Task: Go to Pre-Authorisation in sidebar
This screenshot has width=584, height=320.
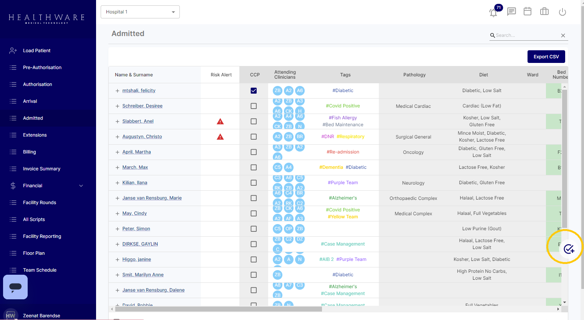Action: (42, 68)
